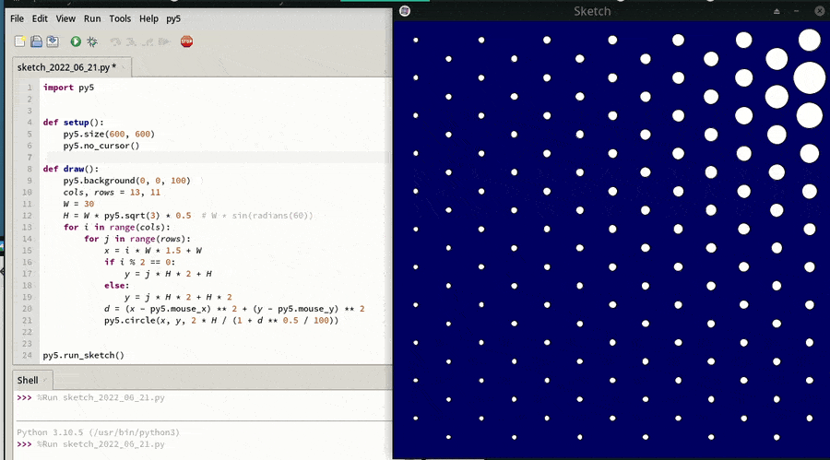Click the 'for i in range(cols):' line
830x460 pixels.
pos(116,227)
